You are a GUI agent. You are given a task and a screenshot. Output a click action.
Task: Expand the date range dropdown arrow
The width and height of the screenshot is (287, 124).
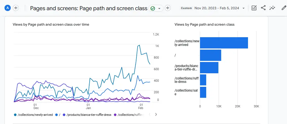(243, 8)
